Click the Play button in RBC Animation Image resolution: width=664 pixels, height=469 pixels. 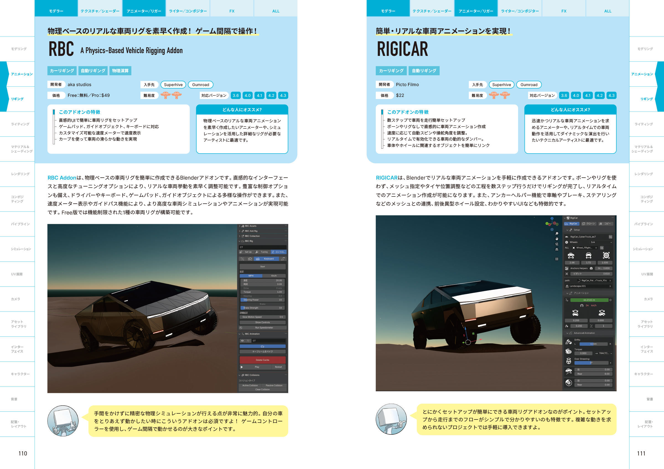[256, 367]
